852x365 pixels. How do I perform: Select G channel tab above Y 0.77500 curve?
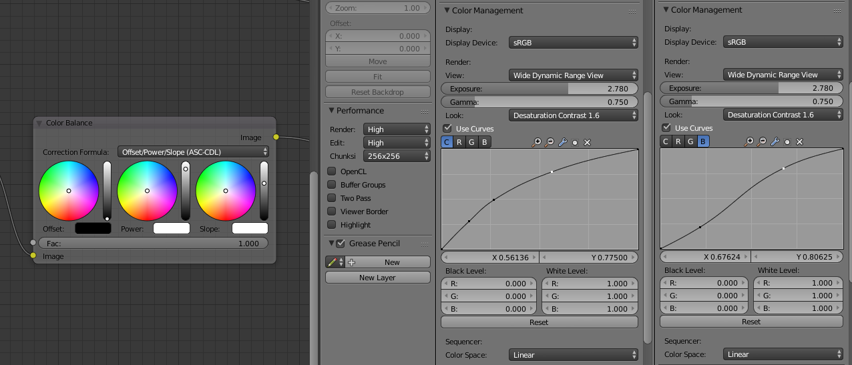[x=471, y=142]
